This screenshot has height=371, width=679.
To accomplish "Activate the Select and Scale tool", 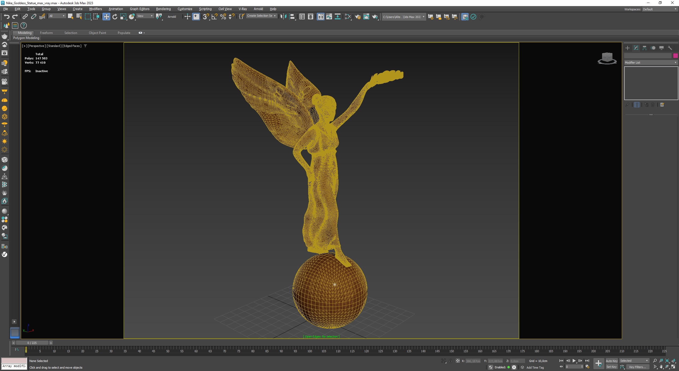I will [x=123, y=17].
